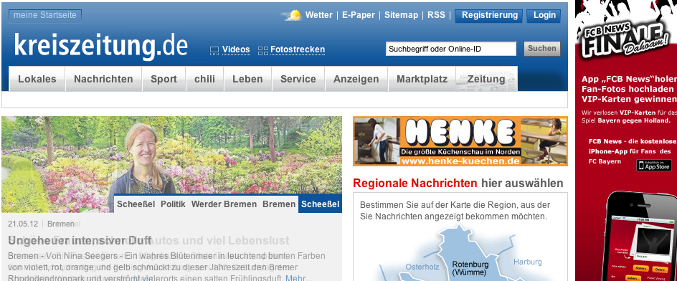Click the Login button
Screen dimensions: 677x281
pyautogui.click(x=544, y=15)
